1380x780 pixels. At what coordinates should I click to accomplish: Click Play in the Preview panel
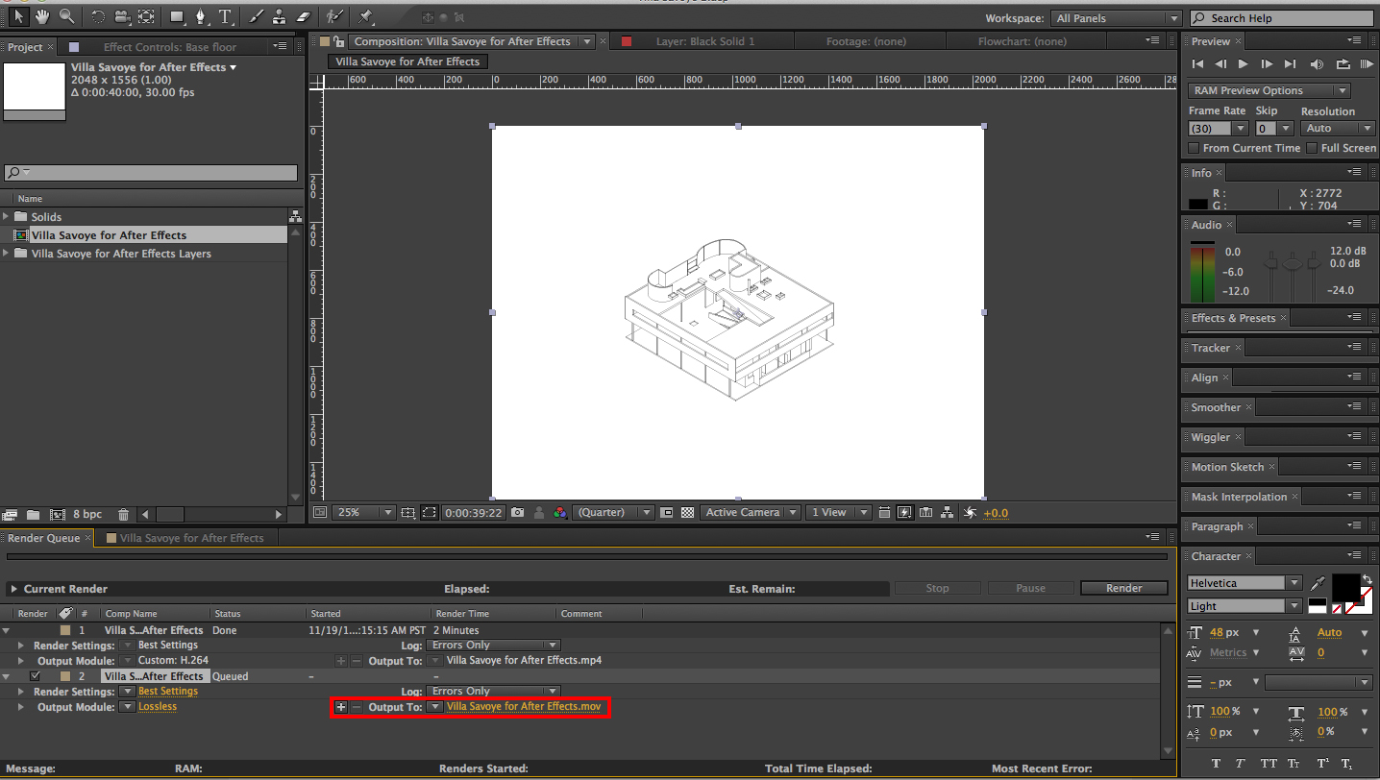[x=1244, y=63]
